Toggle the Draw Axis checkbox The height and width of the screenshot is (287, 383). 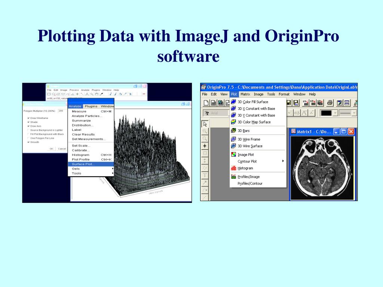point(28,126)
